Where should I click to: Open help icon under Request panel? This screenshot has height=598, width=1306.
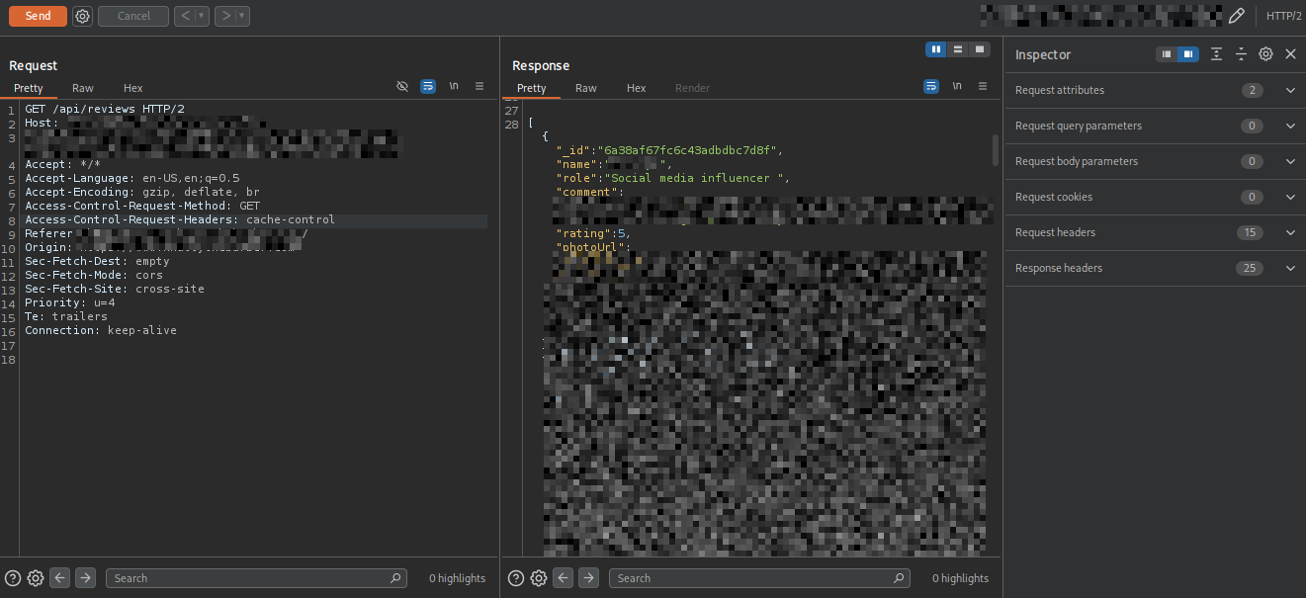tap(13, 578)
